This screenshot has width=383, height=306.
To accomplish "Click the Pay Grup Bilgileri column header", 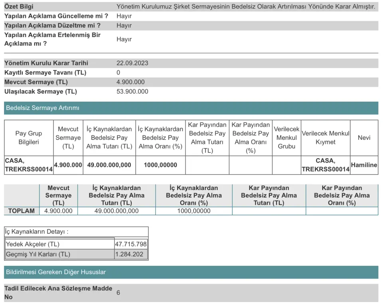I will (x=29, y=138).
